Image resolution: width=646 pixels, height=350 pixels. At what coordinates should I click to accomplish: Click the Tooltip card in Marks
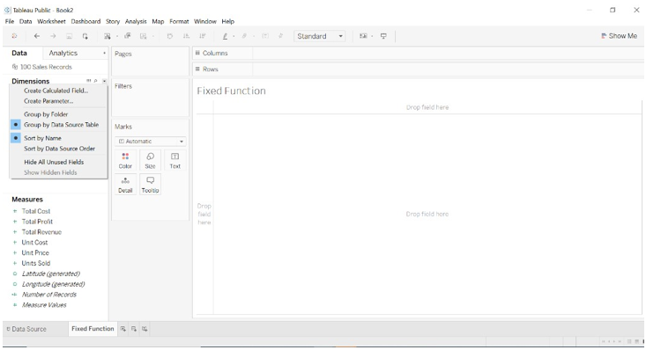[x=151, y=185]
